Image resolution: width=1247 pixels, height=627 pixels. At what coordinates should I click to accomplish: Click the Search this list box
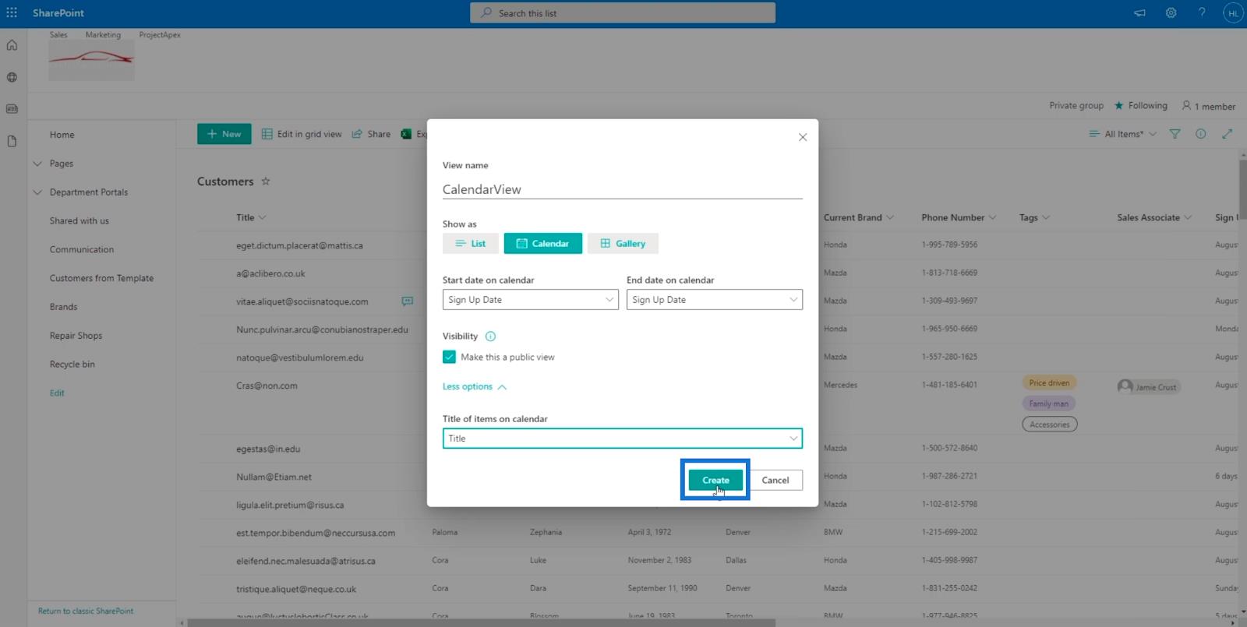[x=623, y=12]
